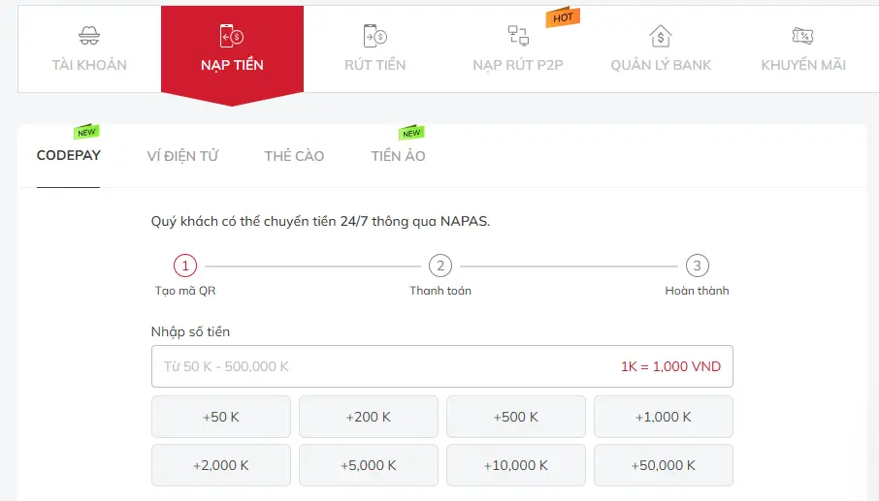Click the Rút Tiền withdraw icon
The width and height of the screenshot is (879, 501).
coord(375,36)
